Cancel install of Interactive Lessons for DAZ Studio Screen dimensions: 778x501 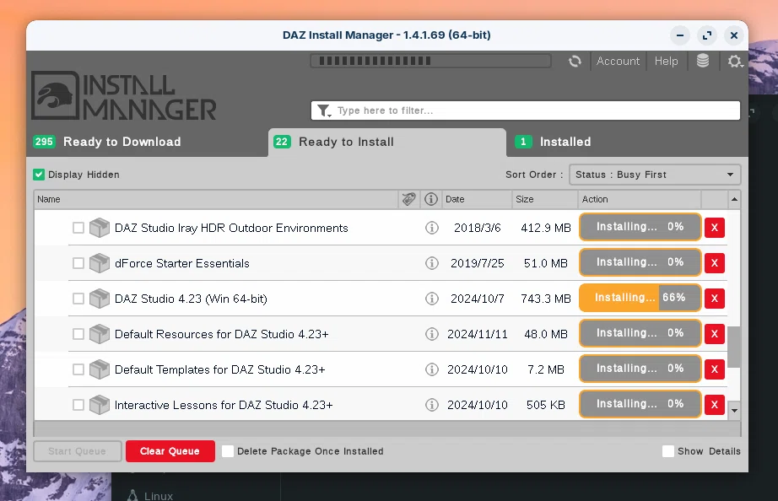pos(715,404)
